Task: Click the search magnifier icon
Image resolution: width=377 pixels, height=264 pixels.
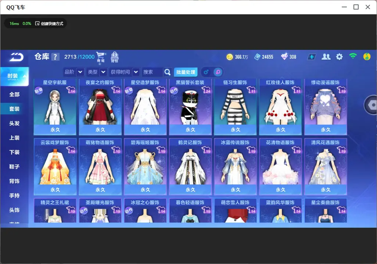Action: [167, 72]
